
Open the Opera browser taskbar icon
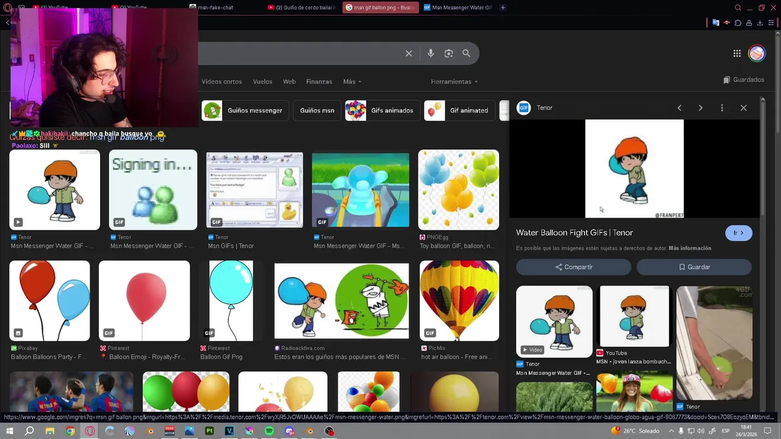click(x=90, y=431)
